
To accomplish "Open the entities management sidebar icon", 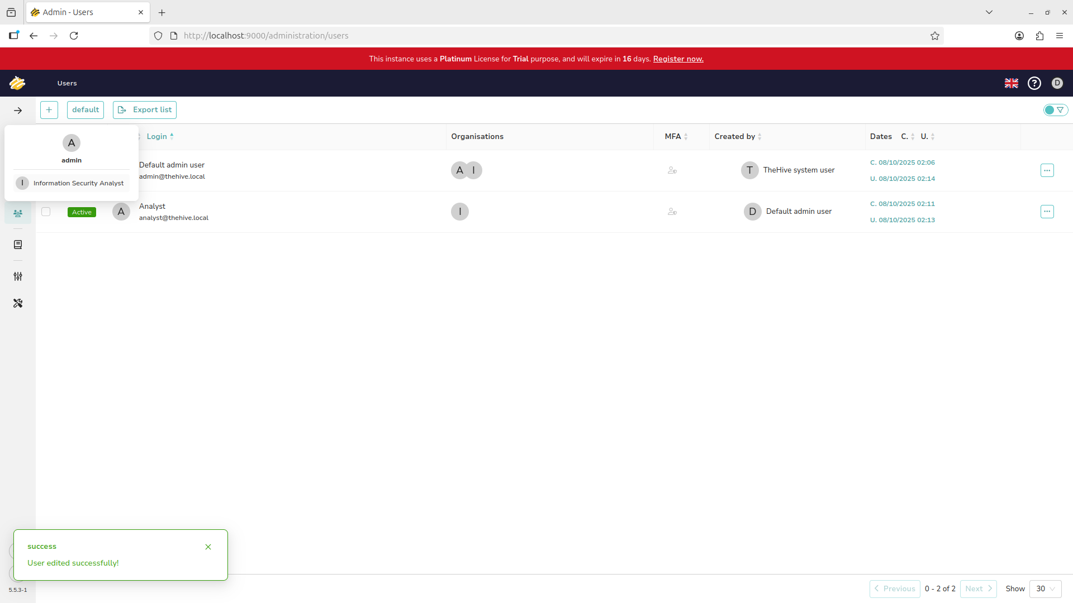I will pyautogui.click(x=18, y=245).
